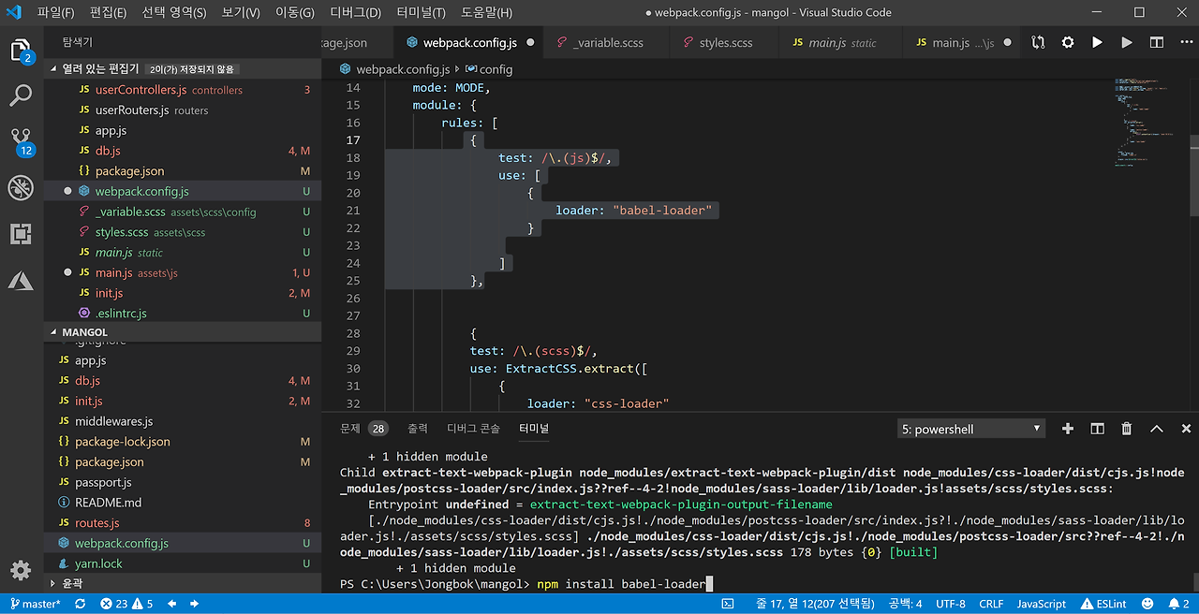Change line ending via CRLF status item

991,604
